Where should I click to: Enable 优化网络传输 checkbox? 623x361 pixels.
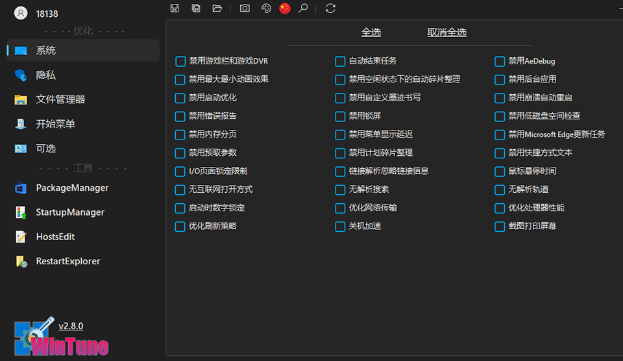click(340, 208)
